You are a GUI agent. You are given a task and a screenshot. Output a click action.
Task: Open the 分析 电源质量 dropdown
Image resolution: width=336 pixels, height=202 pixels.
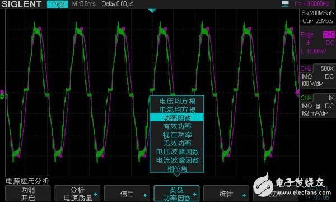pyautogui.click(x=77, y=194)
